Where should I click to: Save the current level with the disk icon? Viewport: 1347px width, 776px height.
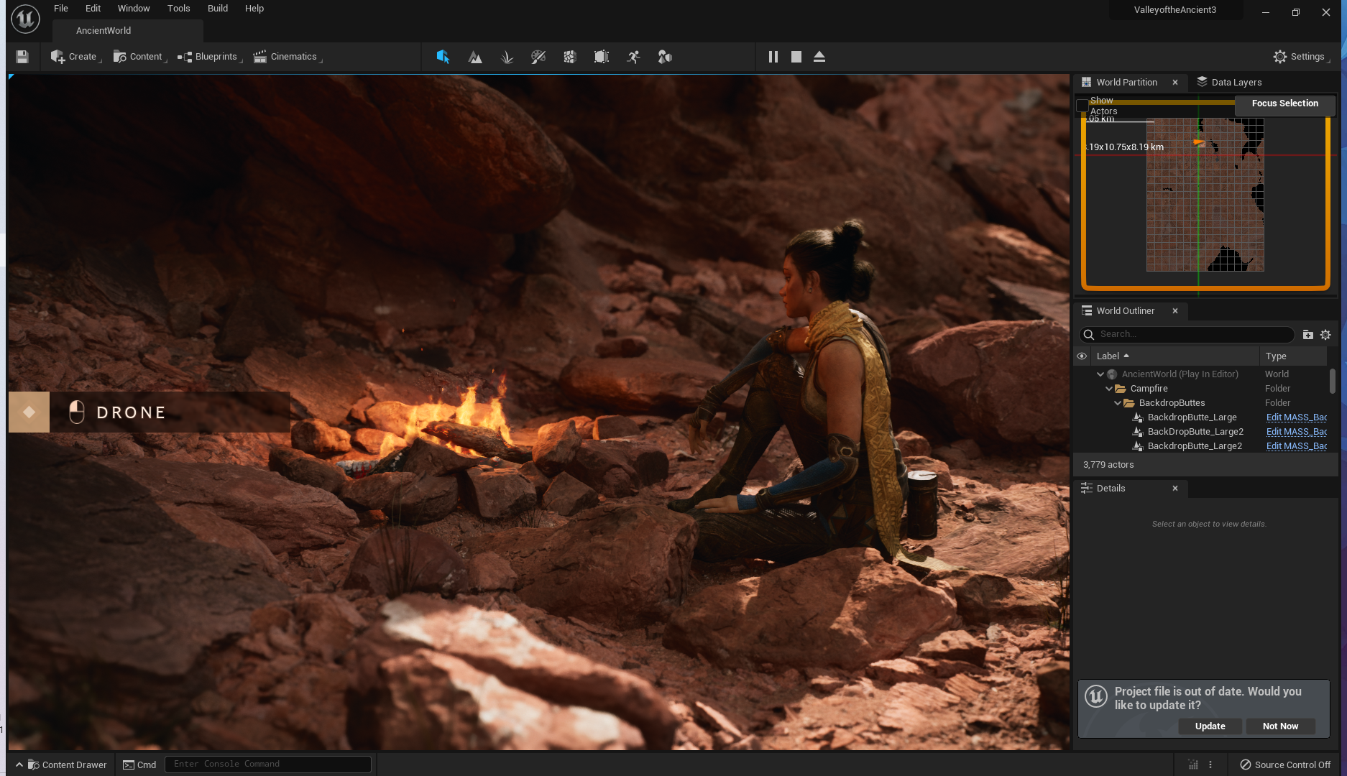[x=22, y=57]
